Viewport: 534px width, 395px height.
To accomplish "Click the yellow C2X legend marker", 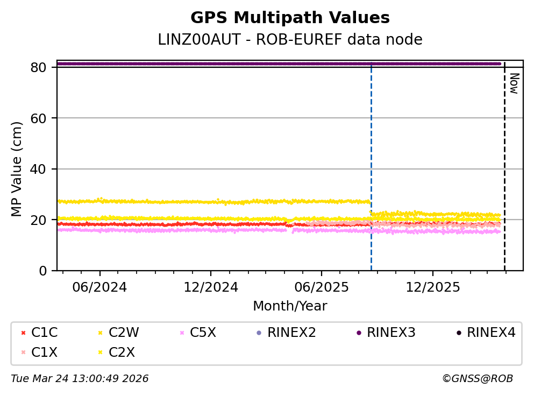I will point(100,352).
